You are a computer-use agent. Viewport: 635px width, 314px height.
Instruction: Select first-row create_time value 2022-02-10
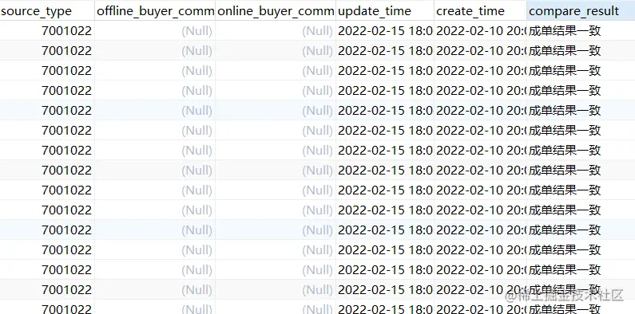pos(480,31)
